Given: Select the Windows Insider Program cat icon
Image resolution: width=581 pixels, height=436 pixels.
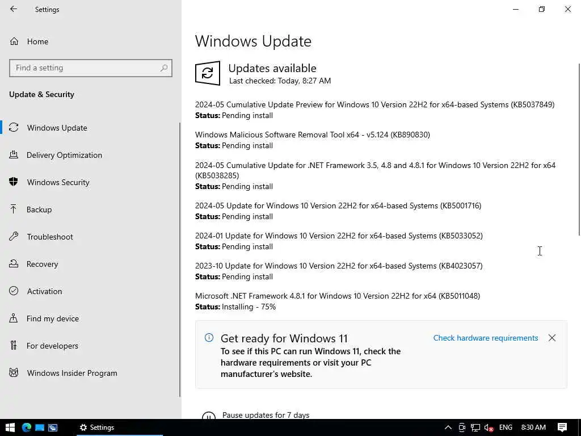Looking at the screenshot, I should pyautogui.click(x=14, y=372).
